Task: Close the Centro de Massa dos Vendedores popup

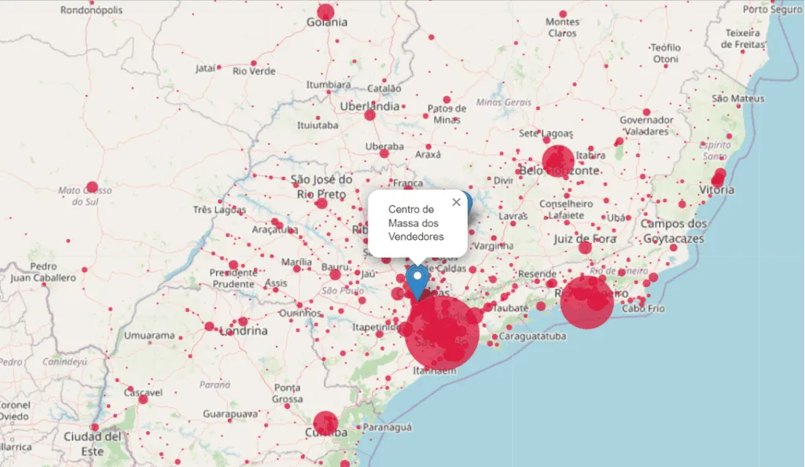Action: click(456, 202)
